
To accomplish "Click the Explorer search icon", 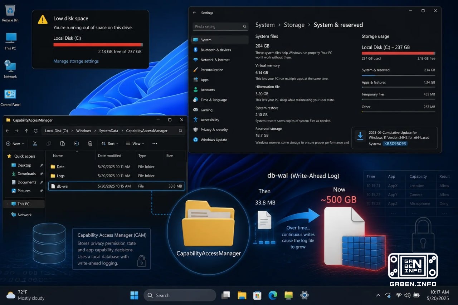I will (181, 131).
